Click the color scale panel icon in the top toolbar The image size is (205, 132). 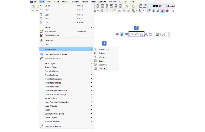[x=107, y=6]
